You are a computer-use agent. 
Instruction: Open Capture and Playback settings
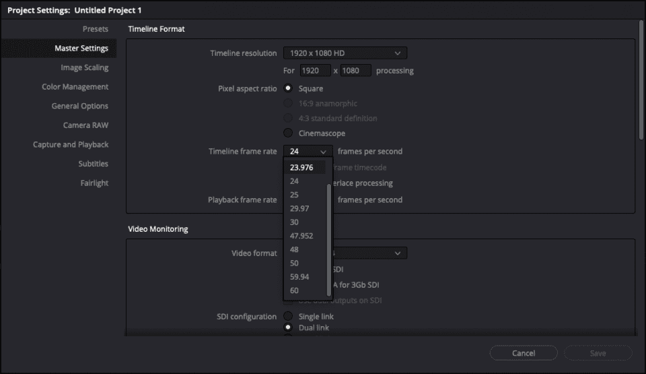pos(71,144)
